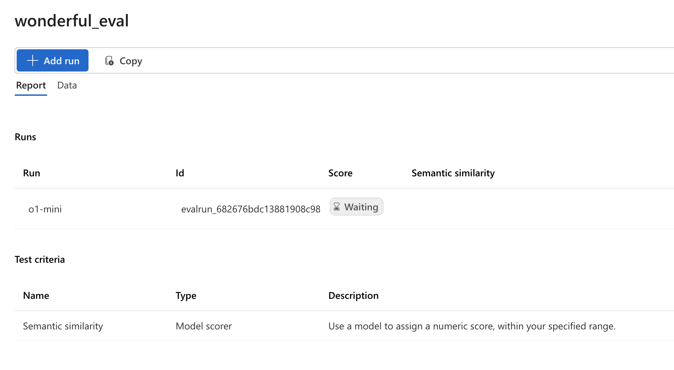Click the Name column header
The height and width of the screenshot is (370, 674).
click(x=36, y=295)
